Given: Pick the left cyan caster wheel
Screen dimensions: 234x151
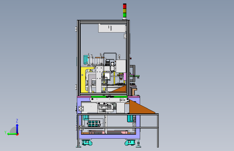Looking at the screenshot, I should pyautogui.click(x=87, y=143).
